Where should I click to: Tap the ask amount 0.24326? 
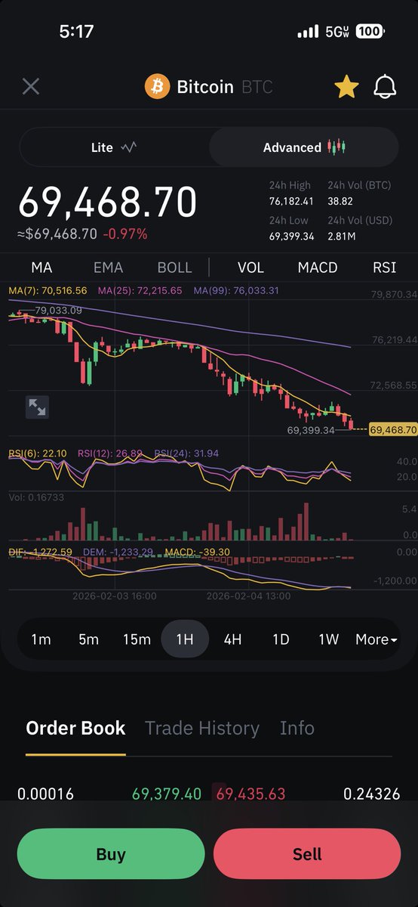pyautogui.click(x=371, y=794)
